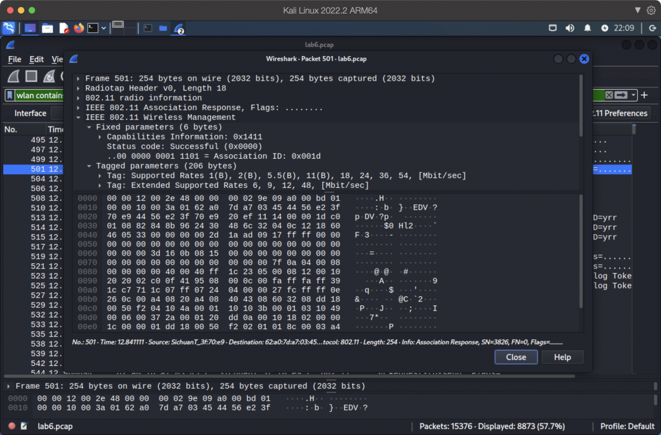The width and height of the screenshot is (661, 435).
Task: Click the display filter bookmark icon
Action: pos(10,96)
